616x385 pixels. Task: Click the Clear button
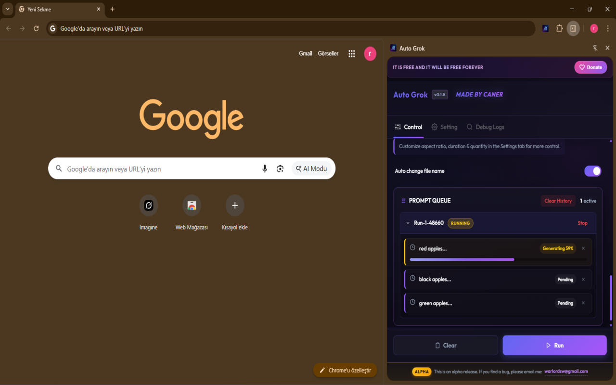pyautogui.click(x=446, y=346)
